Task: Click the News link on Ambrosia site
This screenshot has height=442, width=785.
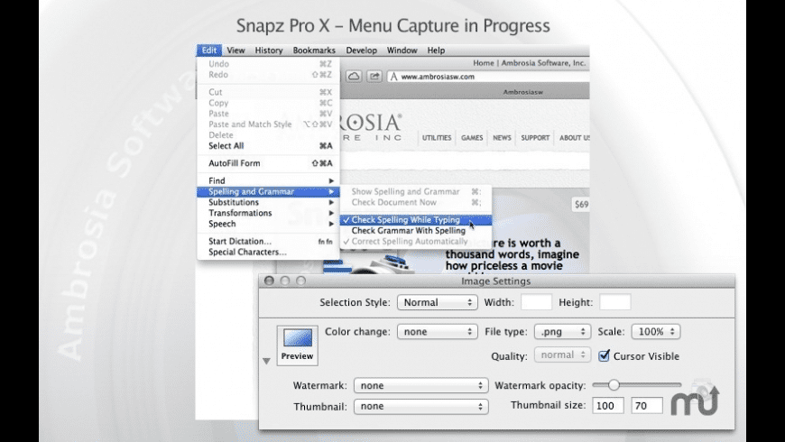Action: (x=502, y=138)
